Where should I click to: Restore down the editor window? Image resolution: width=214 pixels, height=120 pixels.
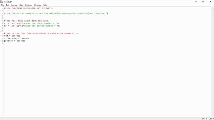pyautogui.click(x=203, y=2)
